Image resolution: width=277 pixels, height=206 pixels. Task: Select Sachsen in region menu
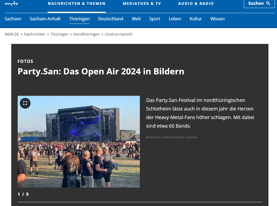coord(13,19)
